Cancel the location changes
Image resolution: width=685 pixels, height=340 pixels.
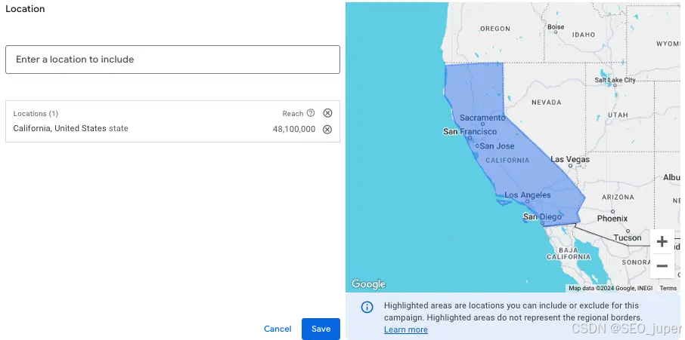[x=277, y=329]
